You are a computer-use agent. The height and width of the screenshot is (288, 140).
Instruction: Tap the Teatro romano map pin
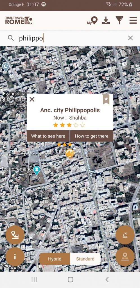(37, 170)
